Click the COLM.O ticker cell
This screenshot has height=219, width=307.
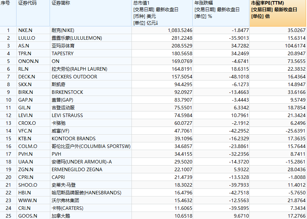[x=33, y=146]
